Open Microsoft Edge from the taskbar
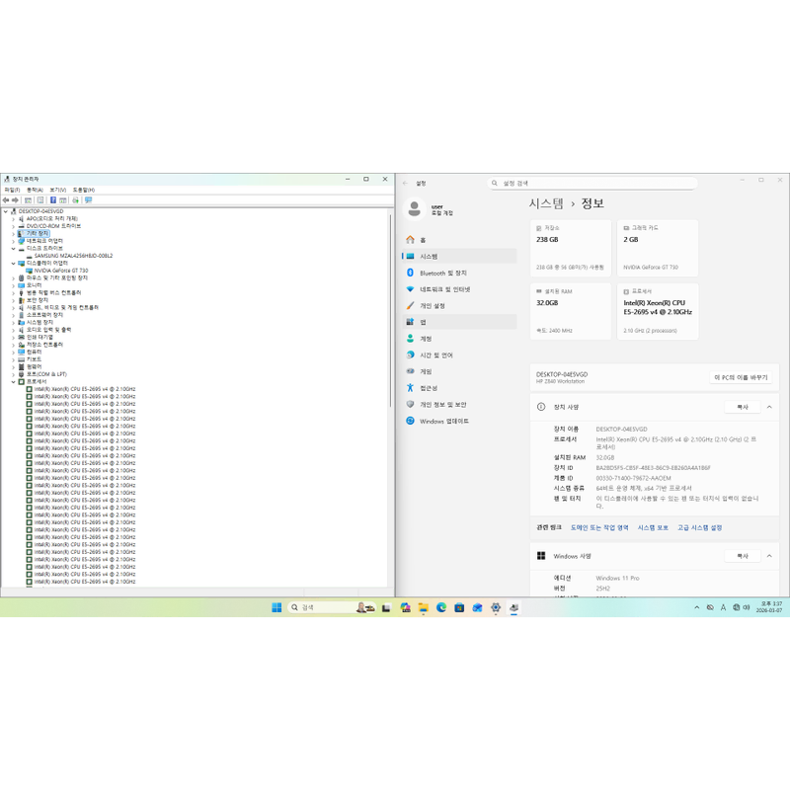 pyautogui.click(x=441, y=607)
